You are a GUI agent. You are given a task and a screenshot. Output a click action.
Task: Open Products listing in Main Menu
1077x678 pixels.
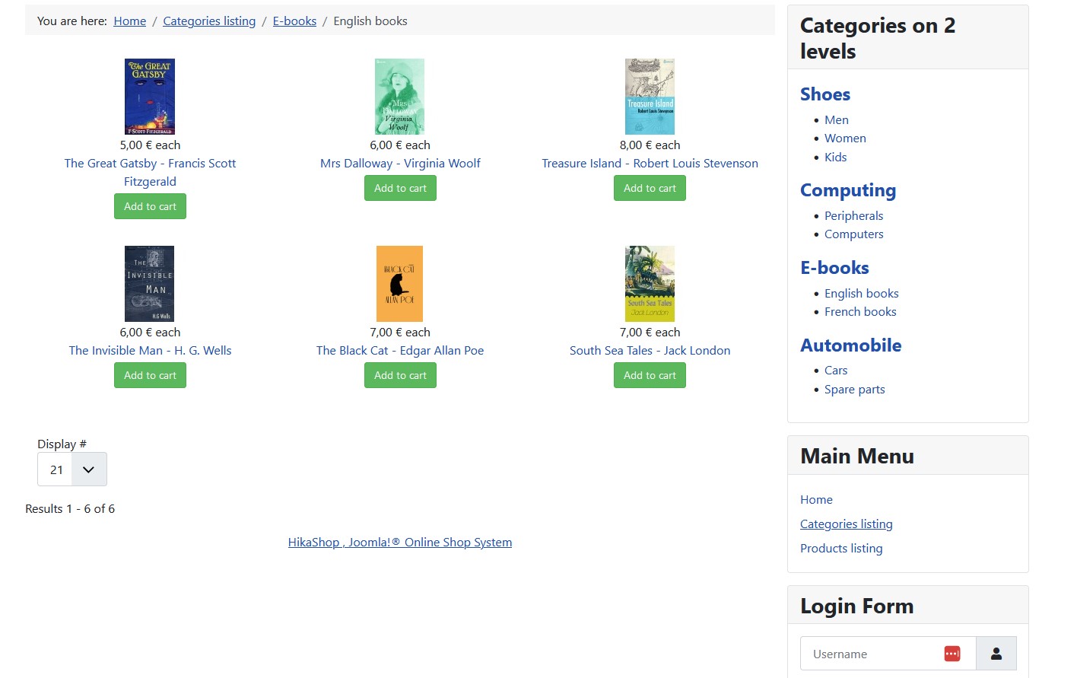point(841,549)
